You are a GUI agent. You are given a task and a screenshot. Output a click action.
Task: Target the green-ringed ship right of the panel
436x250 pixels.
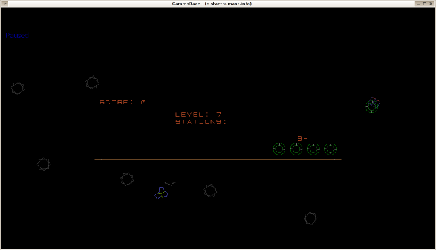[373, 106]
